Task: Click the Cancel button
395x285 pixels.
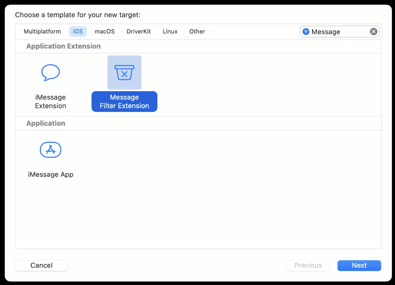Action: click(42, 266)
